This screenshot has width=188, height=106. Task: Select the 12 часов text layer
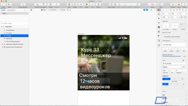pyautogui.click(x=14, y=33)
